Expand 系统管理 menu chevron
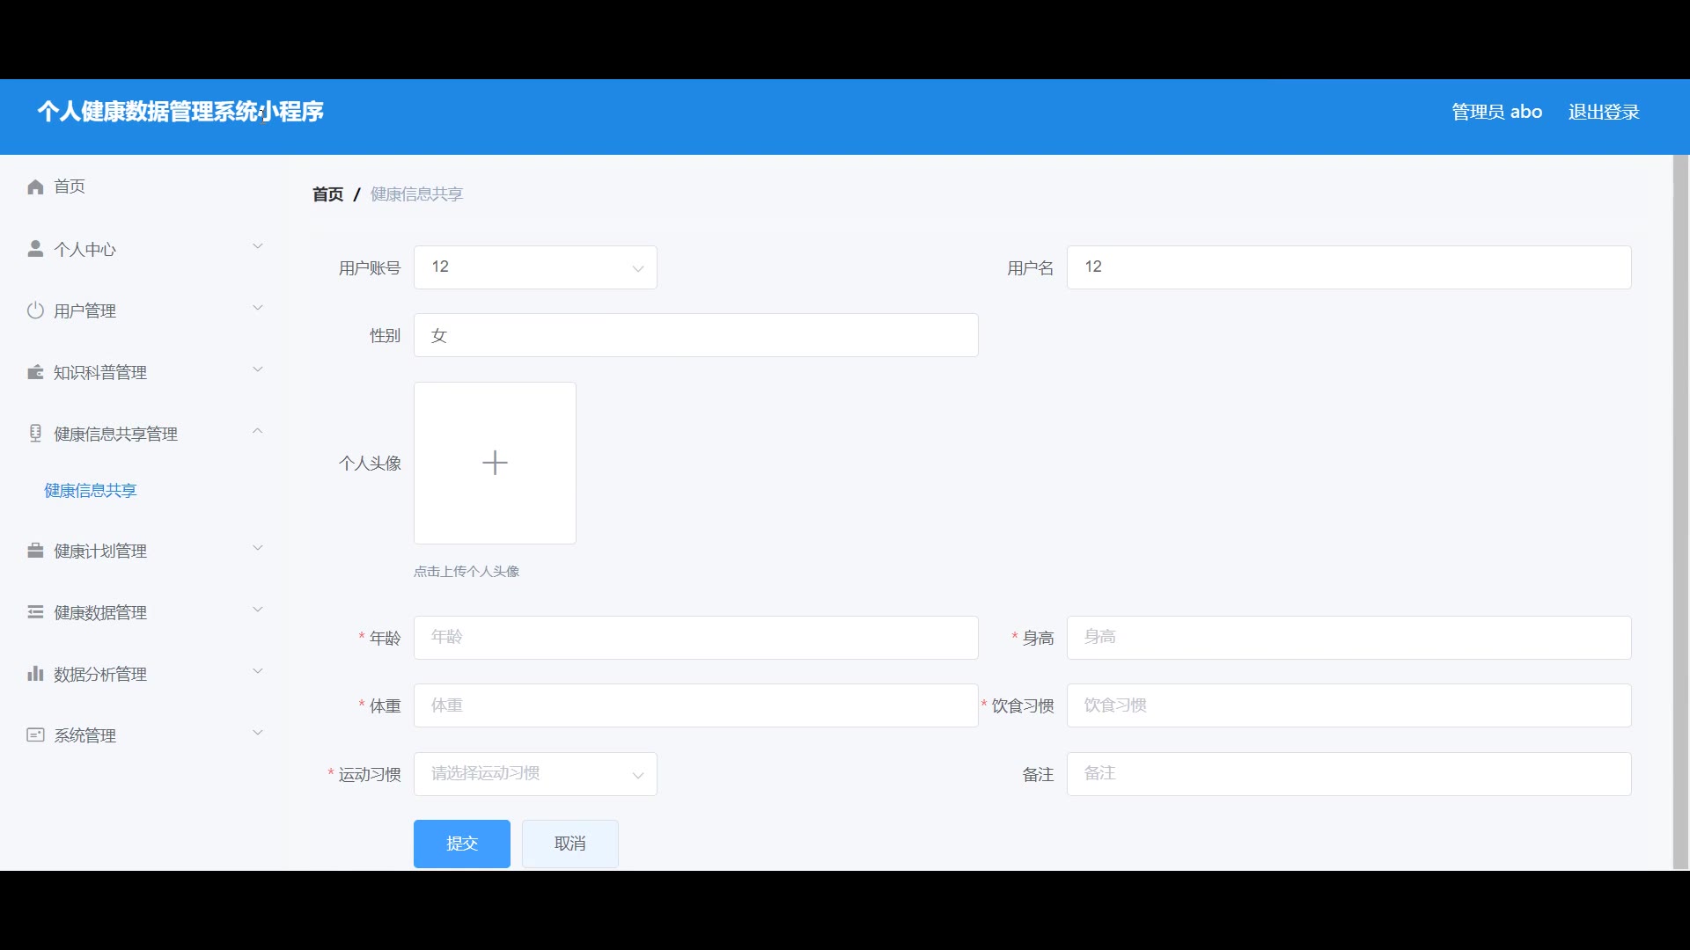Image resolution: width=1690 pixels, height=950 pixels. (258, 733)
